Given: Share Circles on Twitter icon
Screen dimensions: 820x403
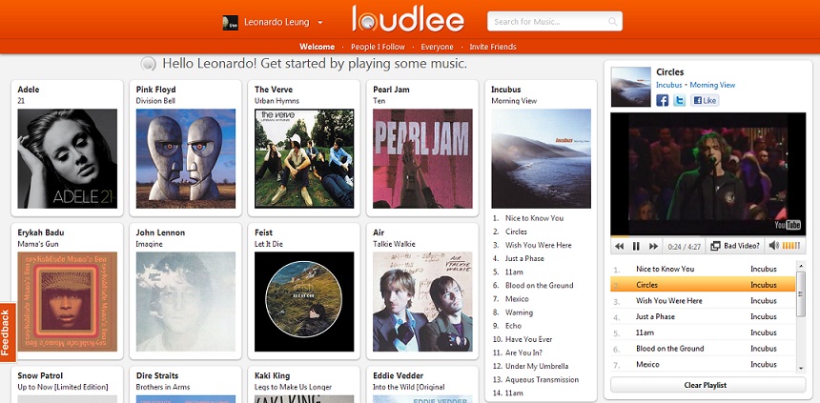Looking at the screenshot, I should [x=679, y=100].
